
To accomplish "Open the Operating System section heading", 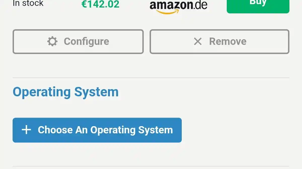I will [x=65, y=92].
